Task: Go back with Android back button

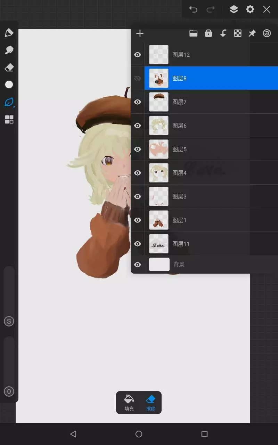Action: pos(73,434)
